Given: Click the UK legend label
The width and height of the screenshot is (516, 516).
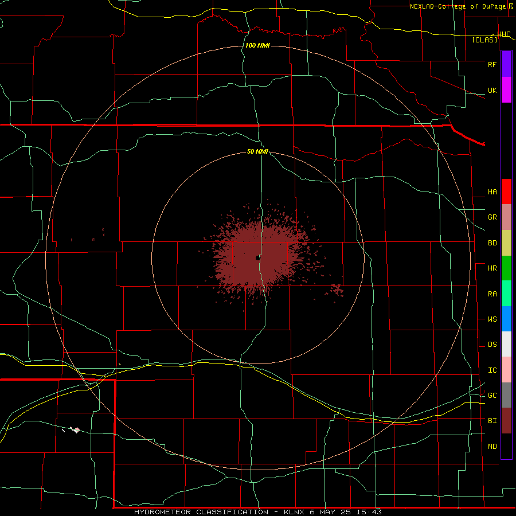Looking at the screenshot, I should tap(492, 90).
